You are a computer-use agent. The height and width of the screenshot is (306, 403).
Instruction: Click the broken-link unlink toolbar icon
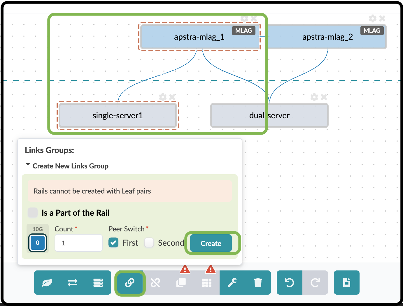pos(155,283)
